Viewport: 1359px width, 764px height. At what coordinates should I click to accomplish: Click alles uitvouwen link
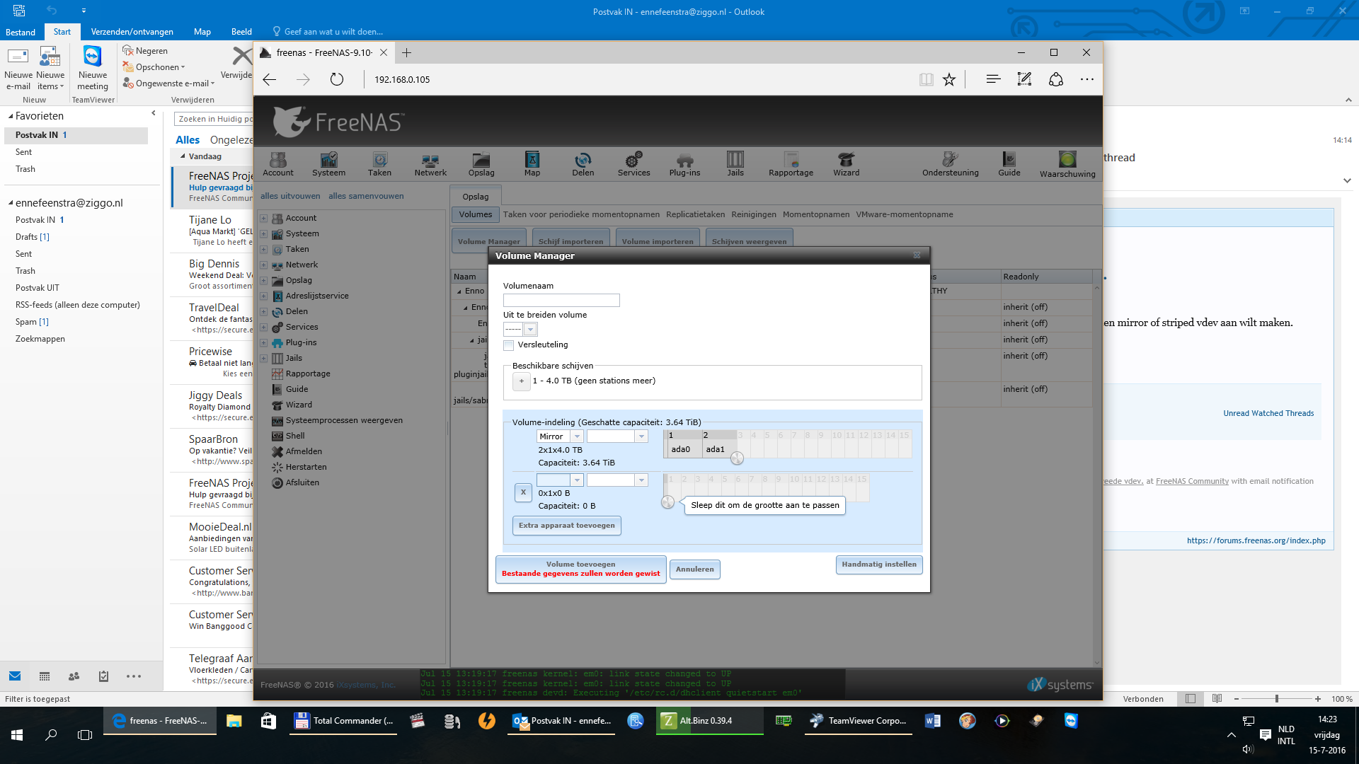[290, 196]
